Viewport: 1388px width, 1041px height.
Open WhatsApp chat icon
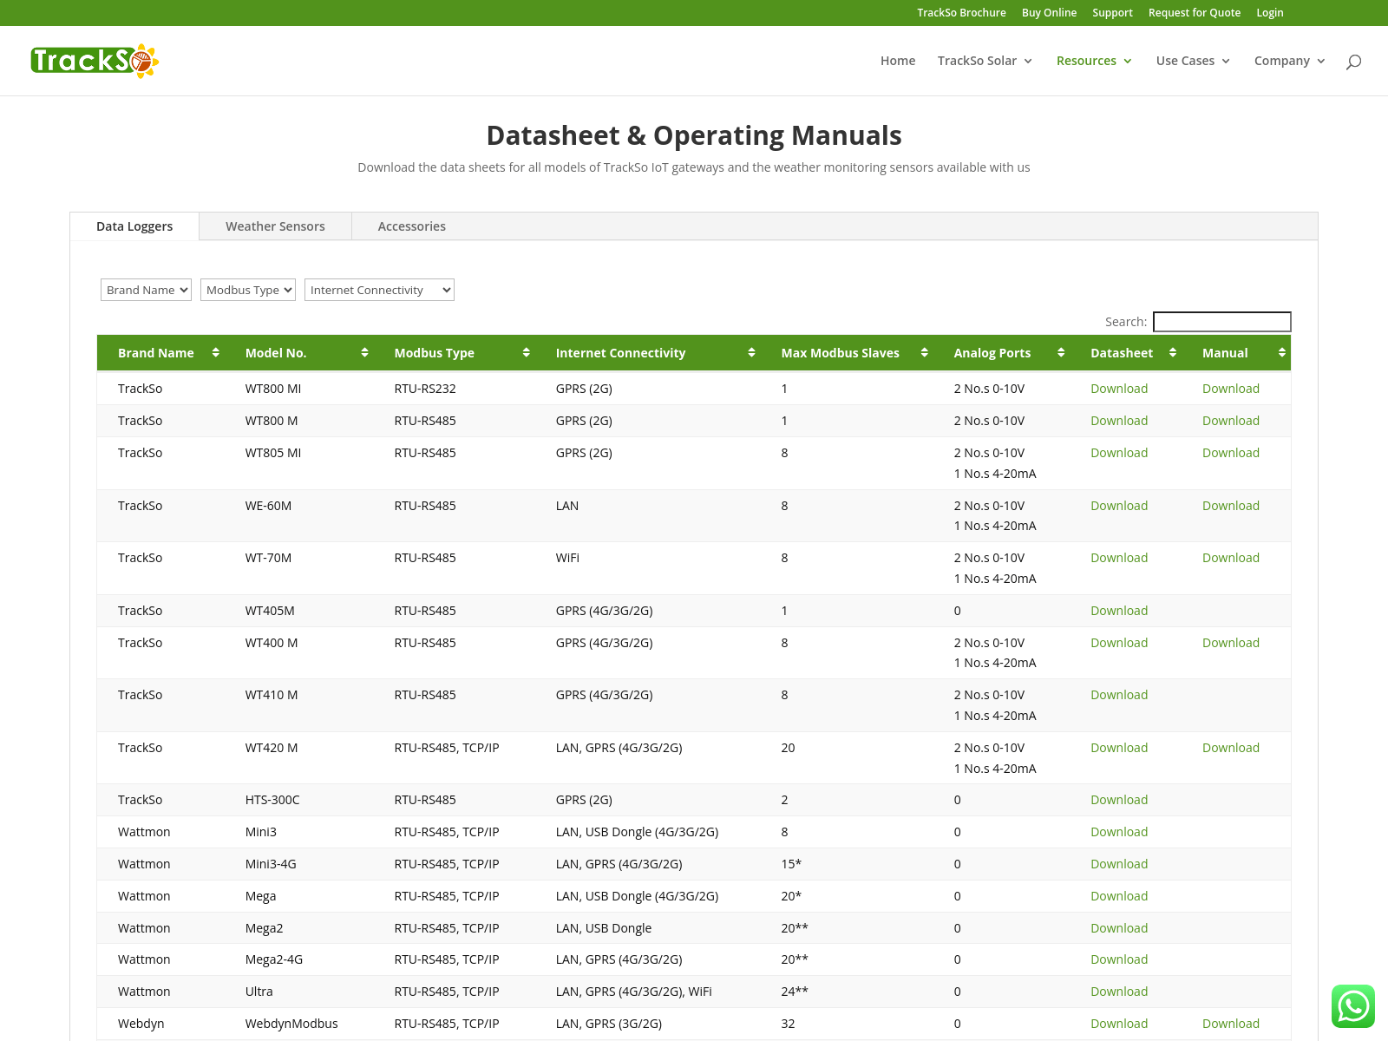click(x=1353, y=1006)
